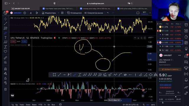The width and height of the screenshot is (189, 106).
Task: Open the forecasting and measurement tools
Action: [5, 47]
